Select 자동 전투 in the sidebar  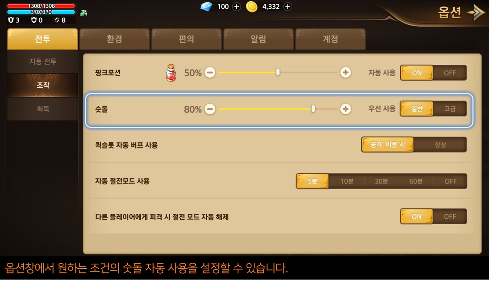coord(43,62)
